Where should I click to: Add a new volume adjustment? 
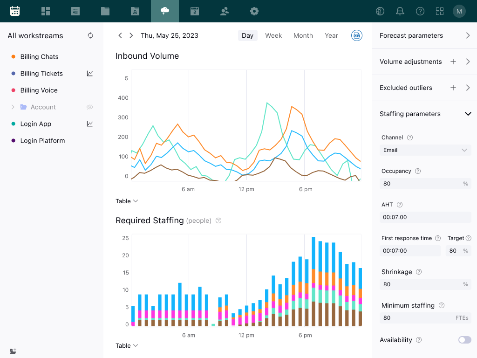[x=453, y=62]
